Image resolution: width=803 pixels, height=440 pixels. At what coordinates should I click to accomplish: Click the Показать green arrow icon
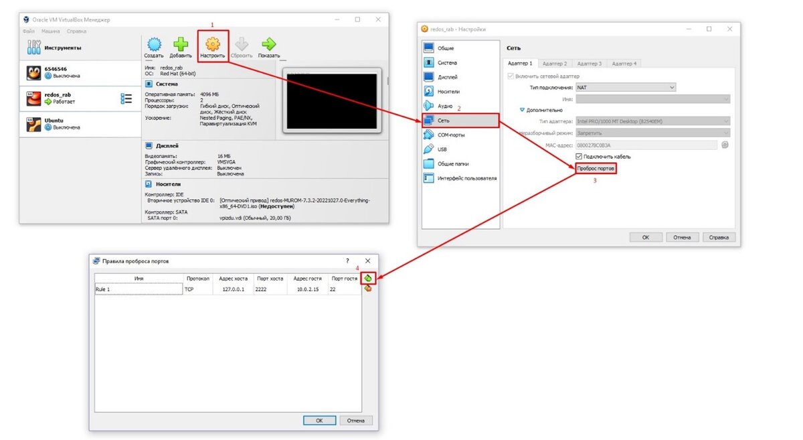[x=269, y=45]
